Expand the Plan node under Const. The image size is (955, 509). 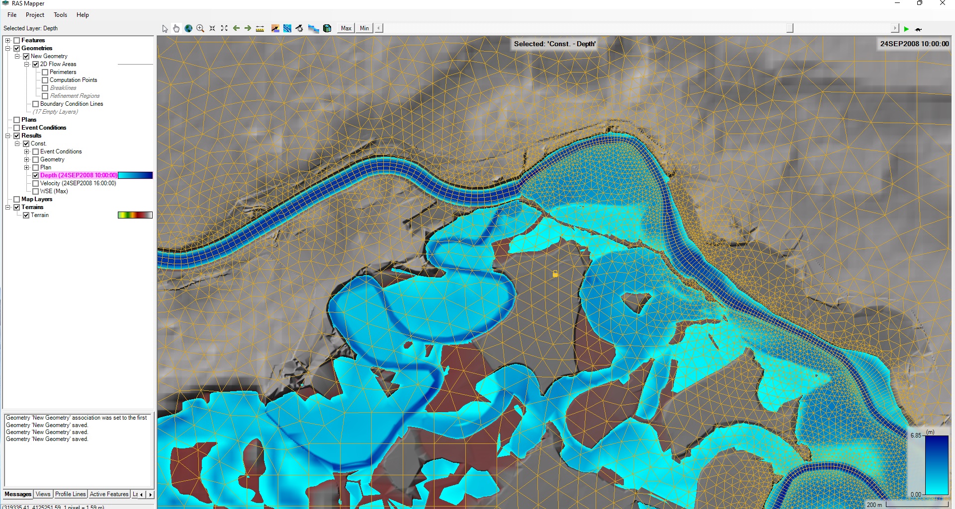[x=27, y=167]
